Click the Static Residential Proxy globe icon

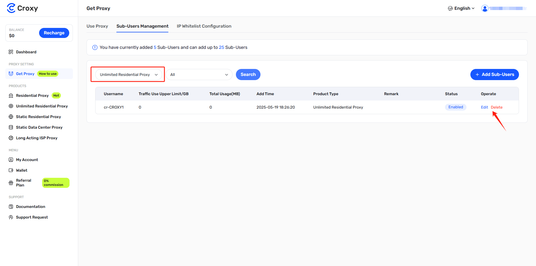(11, 117)
